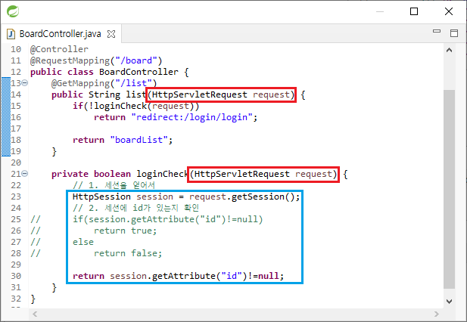The width and height of the screenshot is (467, 322).
Task: Click HttpSession on line 23
Action: [x=101, y=197]
